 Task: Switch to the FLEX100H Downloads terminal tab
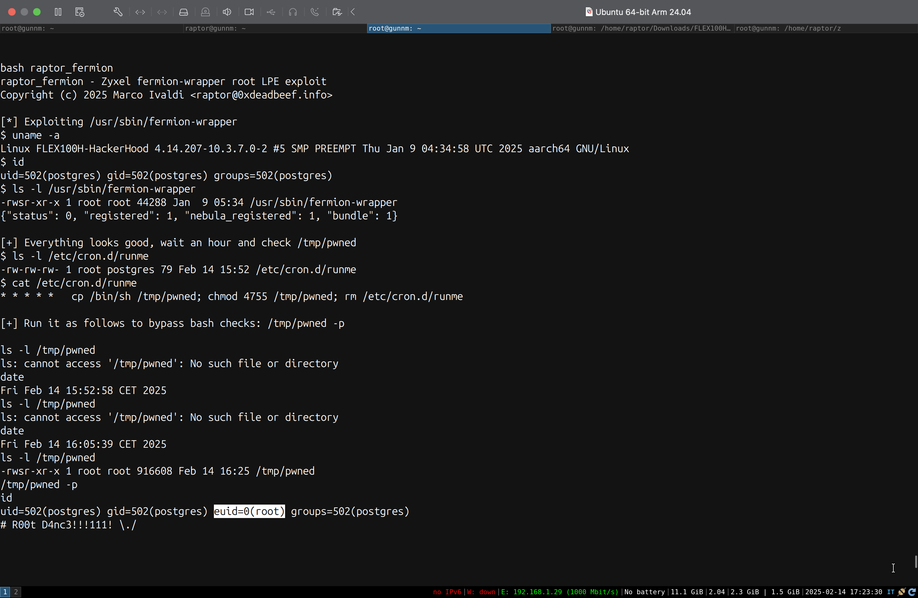[x=642, y=28]
